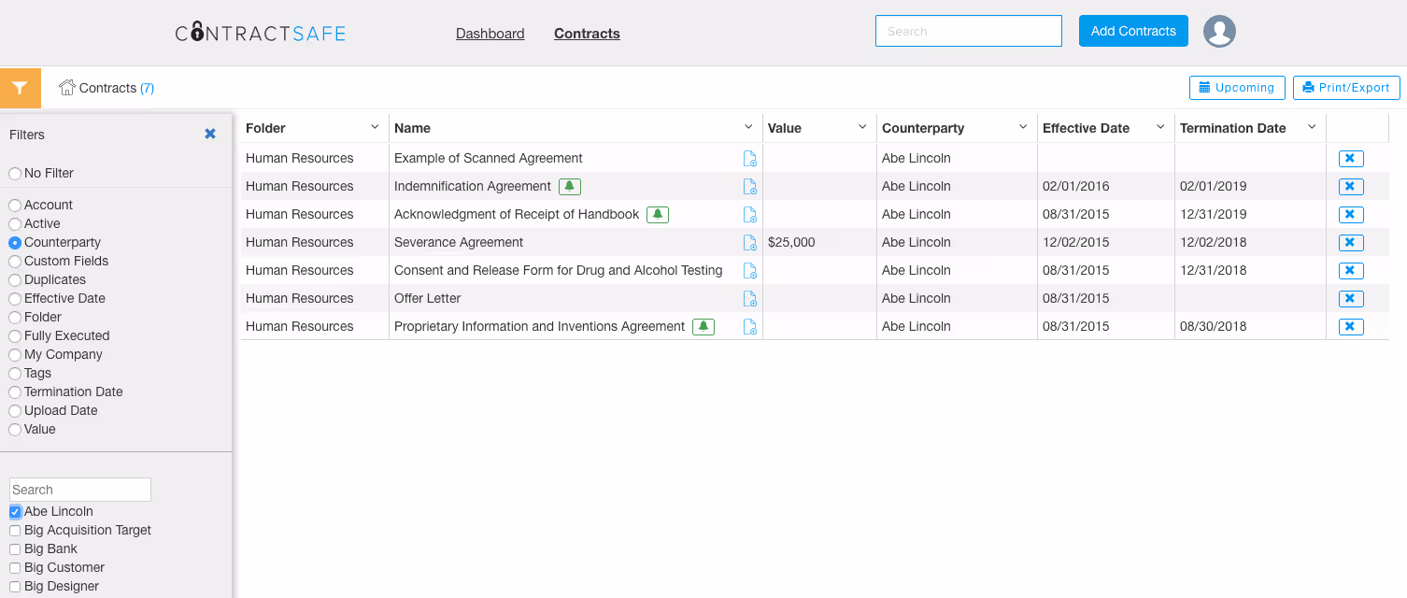Screen dimensions: 1407x598
Task: Close the Filters panel with its X icon
Action: pyautogui.click(x=209, y=134)
